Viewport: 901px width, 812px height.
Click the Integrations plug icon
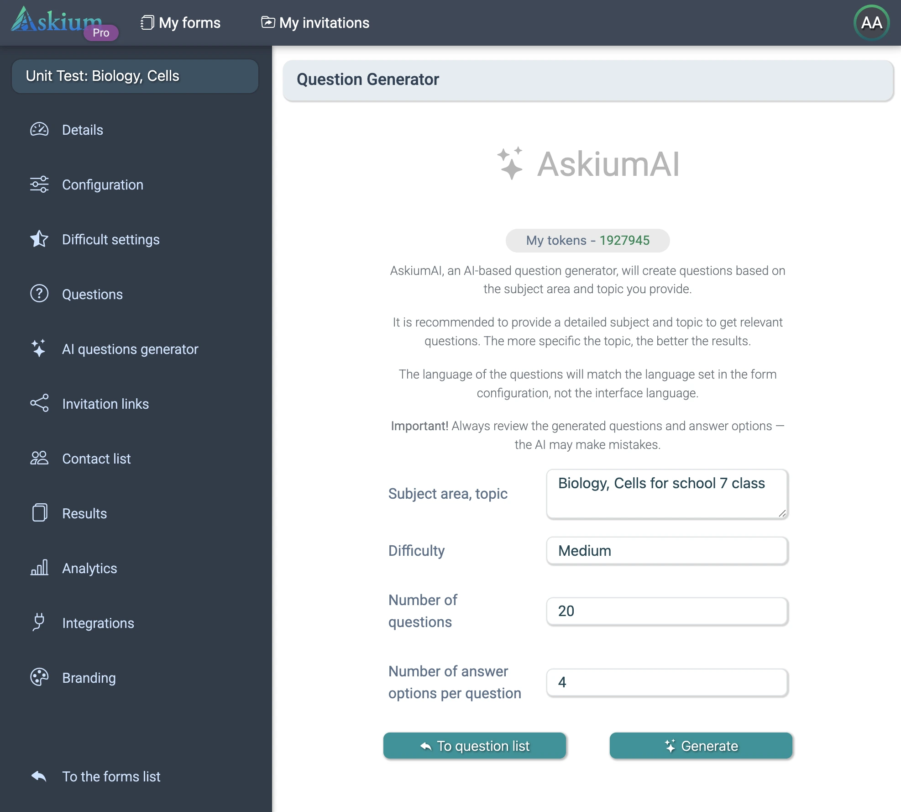click(39, 622)
